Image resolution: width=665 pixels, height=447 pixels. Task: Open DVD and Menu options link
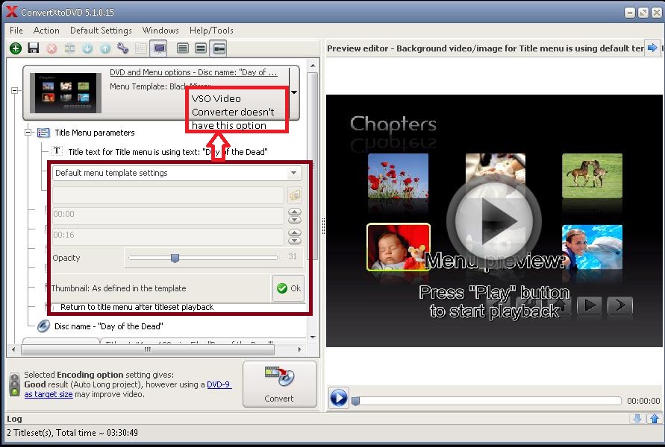click(193, 72)
